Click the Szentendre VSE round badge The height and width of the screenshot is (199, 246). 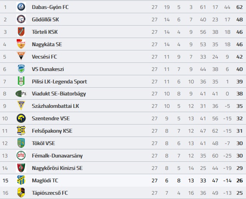21,118
